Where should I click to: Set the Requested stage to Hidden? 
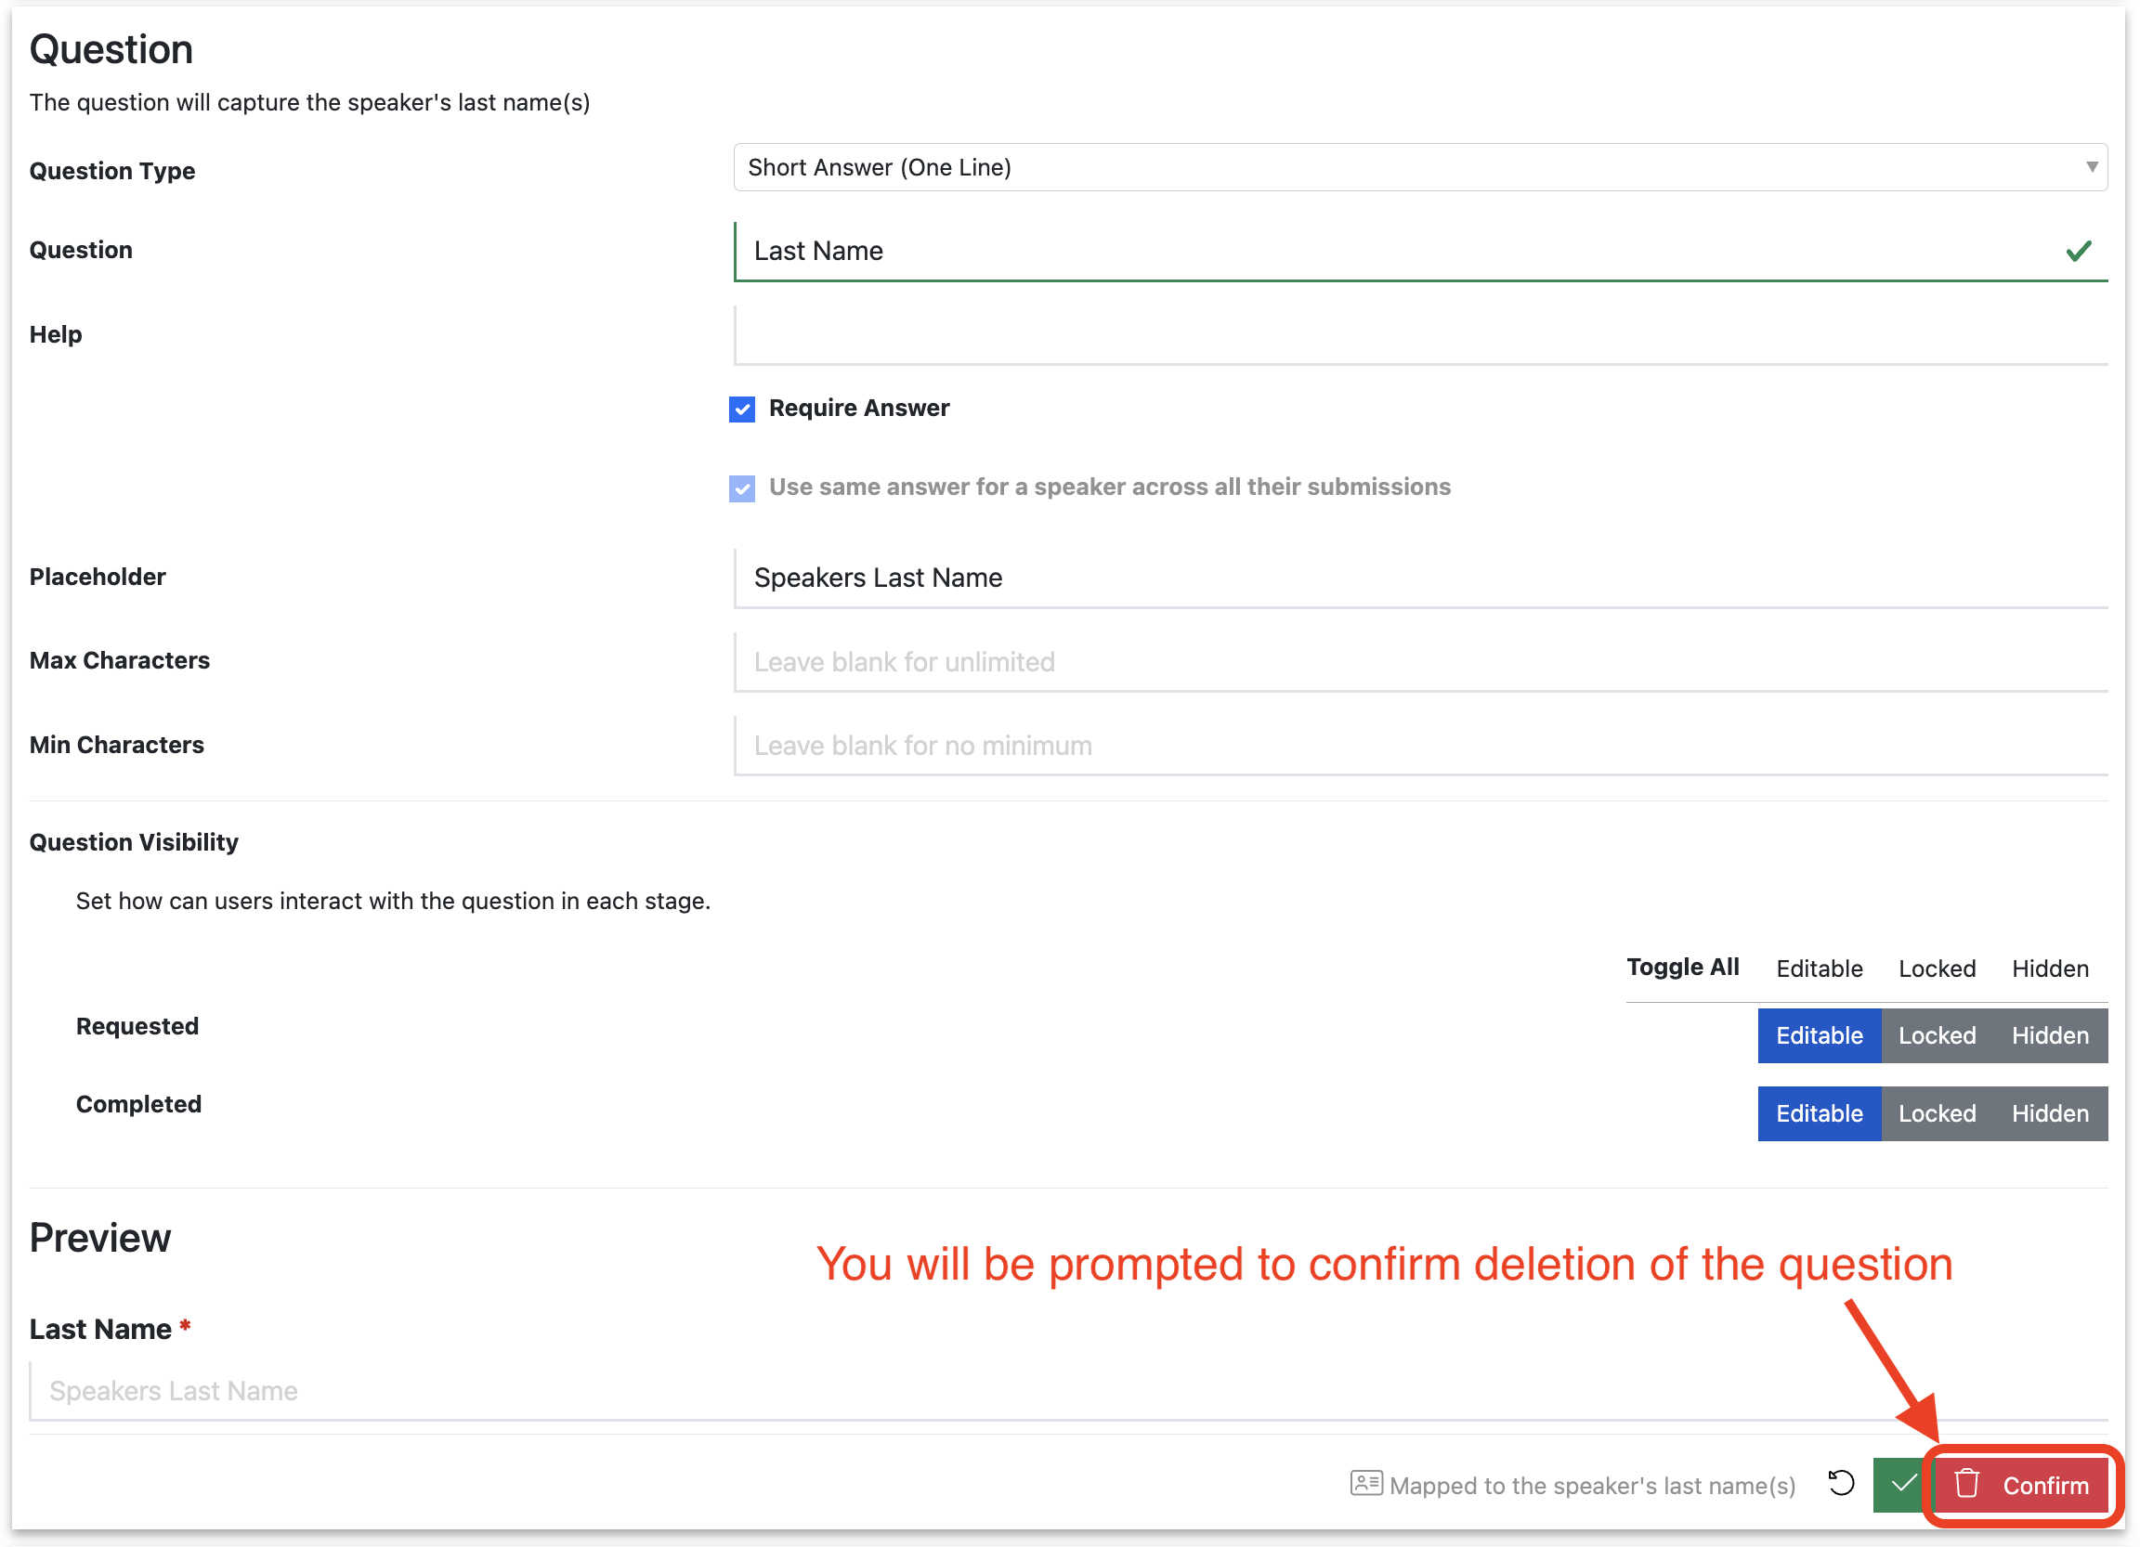2050,1035
